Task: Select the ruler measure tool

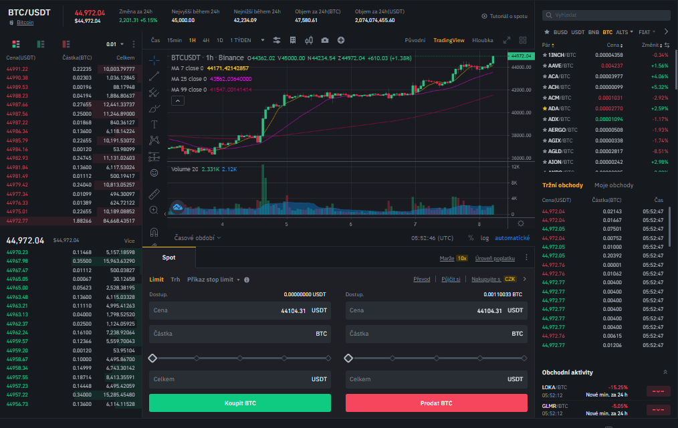Action: pos(154,194)
